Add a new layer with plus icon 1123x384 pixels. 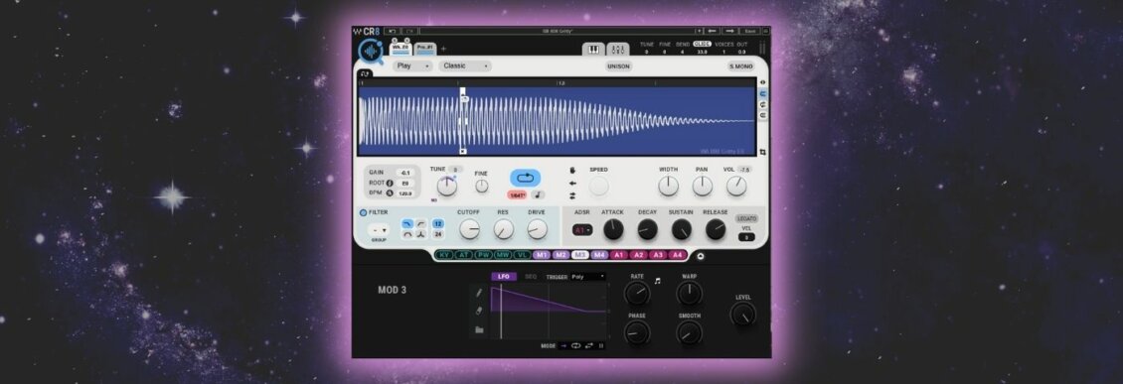tap(443, 49)
